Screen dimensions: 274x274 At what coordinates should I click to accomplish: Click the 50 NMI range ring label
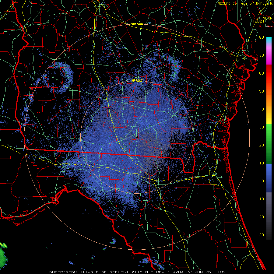pos(137,80)
